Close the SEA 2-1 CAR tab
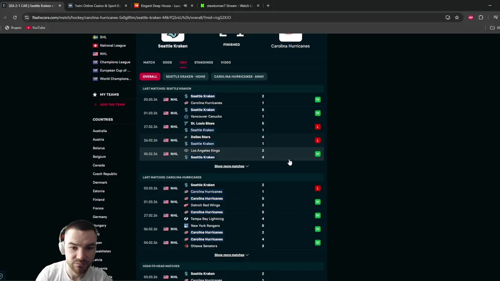Viewport: 500px width, 281px height. pos(60,5)
